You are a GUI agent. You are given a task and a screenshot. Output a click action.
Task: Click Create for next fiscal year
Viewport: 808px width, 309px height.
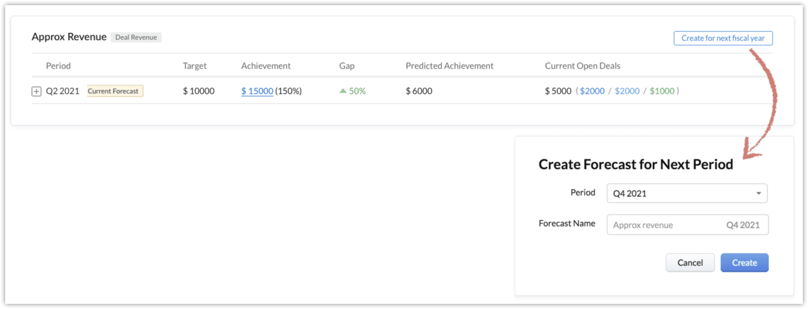click(723, 38)
